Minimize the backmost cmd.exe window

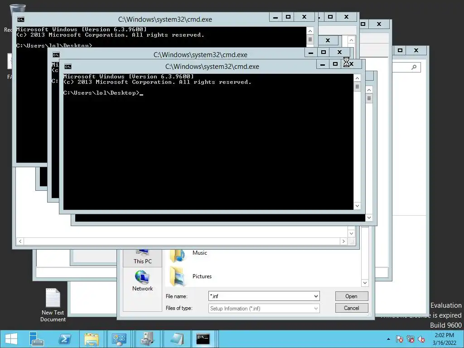[275, 17]
